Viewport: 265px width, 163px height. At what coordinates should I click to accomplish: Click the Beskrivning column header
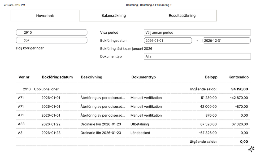[x=92, y=77]
